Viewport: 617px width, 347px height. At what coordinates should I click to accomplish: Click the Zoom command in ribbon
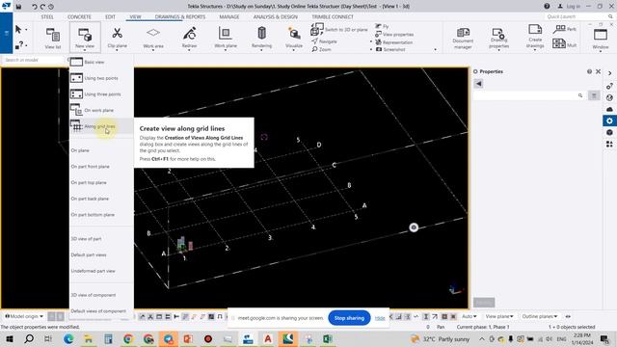click(321, 49)
